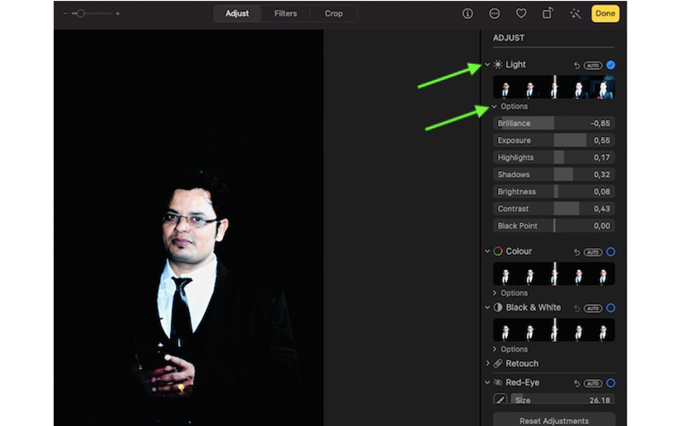
Task: Click on the Exposure slider bar
Action: [x=553, y=141]
